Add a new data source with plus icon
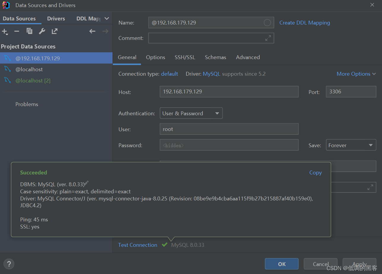 [x=5, y=31]
